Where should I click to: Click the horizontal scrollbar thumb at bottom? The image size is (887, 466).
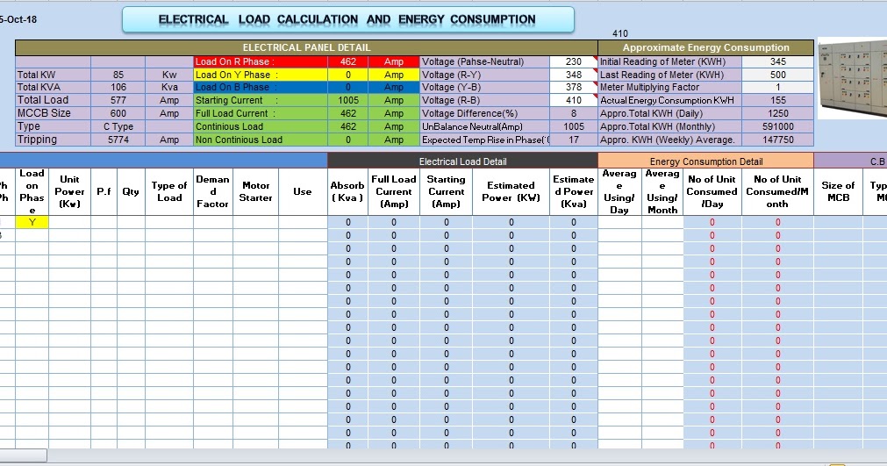(x=23, y=455)
